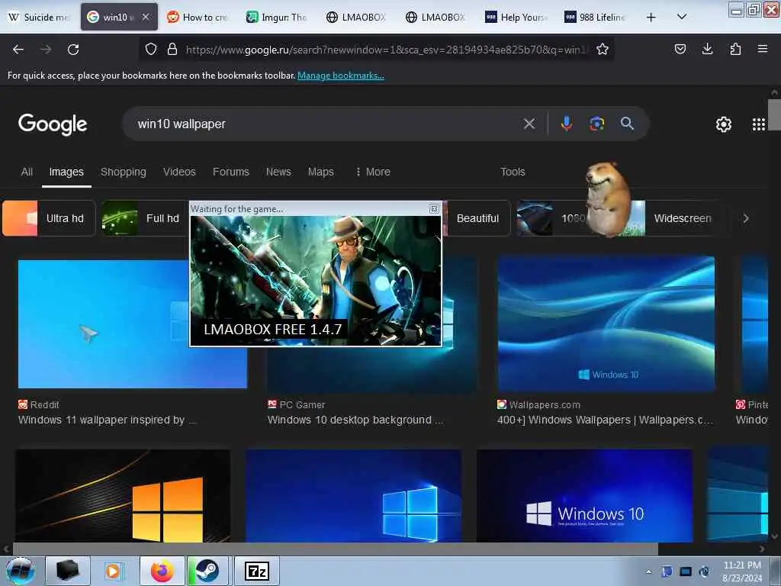Open Windows 10 desktop background link
This screenshot has width=781, height=586.
click(x=355, y=420)
